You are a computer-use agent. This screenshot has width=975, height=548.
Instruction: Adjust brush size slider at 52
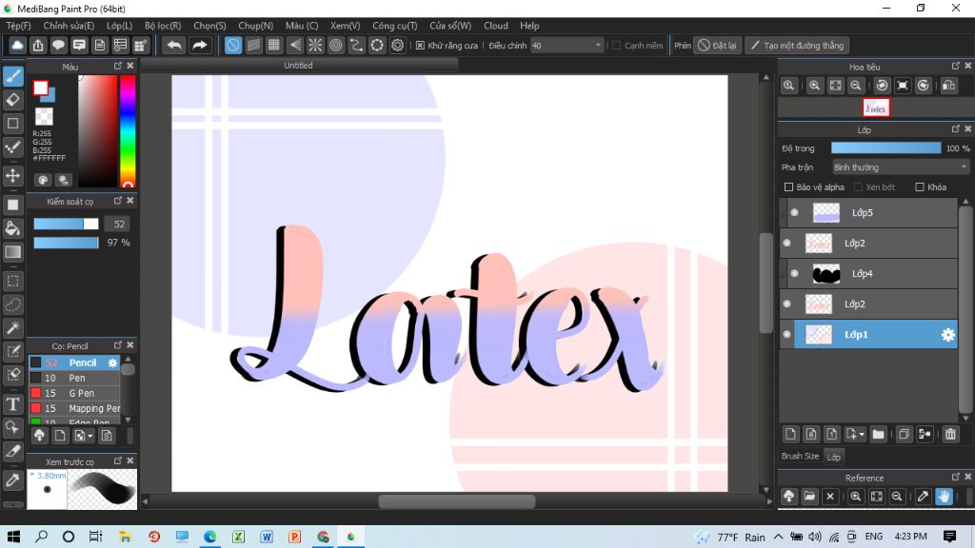tap(66, 224)
